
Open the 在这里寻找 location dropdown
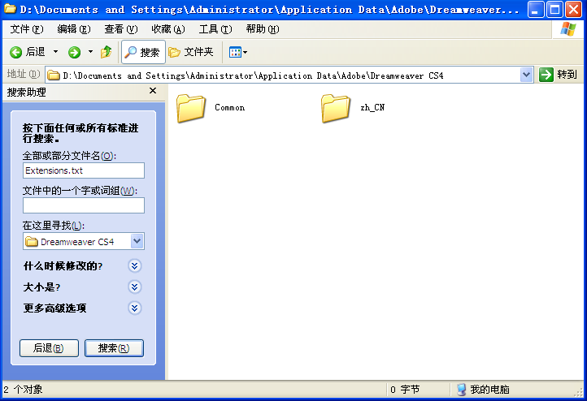coord(137,241)
